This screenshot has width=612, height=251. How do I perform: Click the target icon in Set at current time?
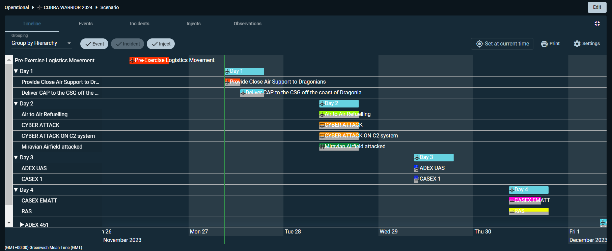point(479,44)
